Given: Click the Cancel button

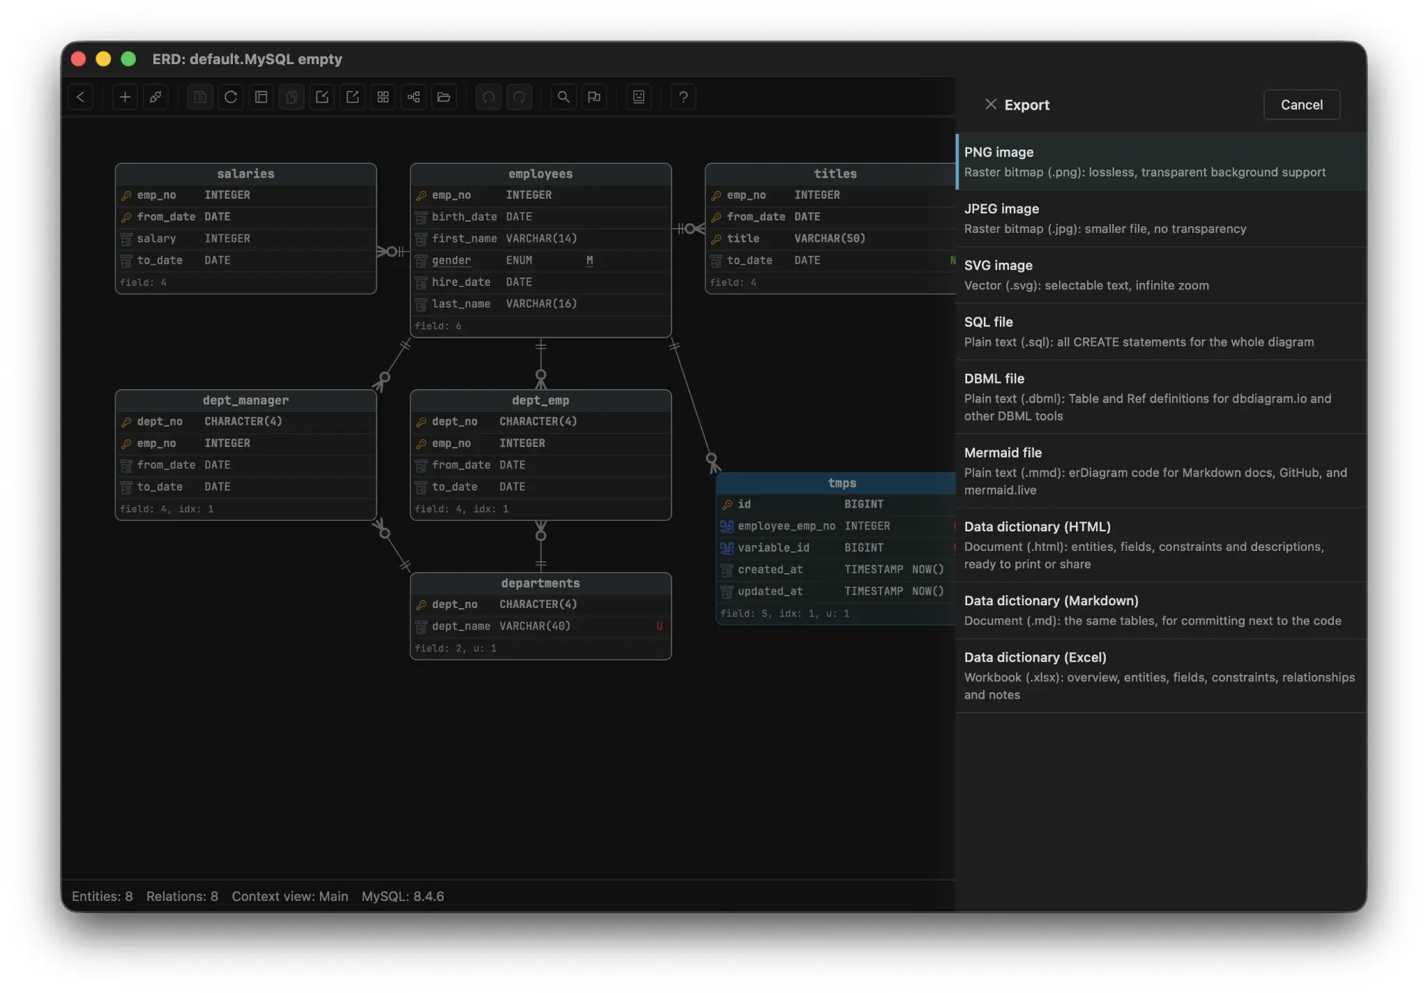Looking at the screenshot, I should click(x=1301, y=105).
